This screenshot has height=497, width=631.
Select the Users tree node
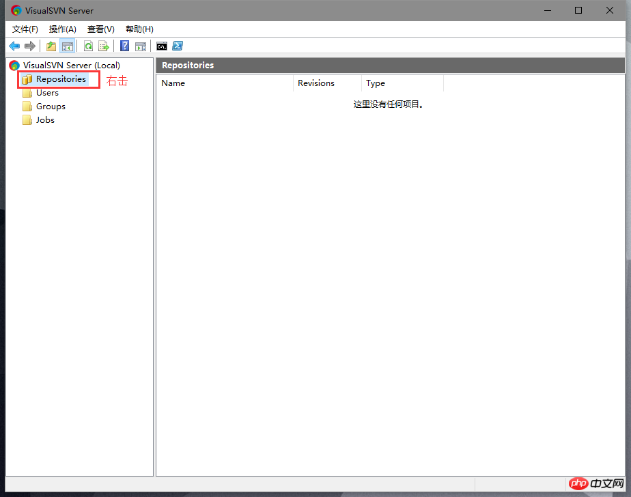pyautogui.click(x=48, y=93)
